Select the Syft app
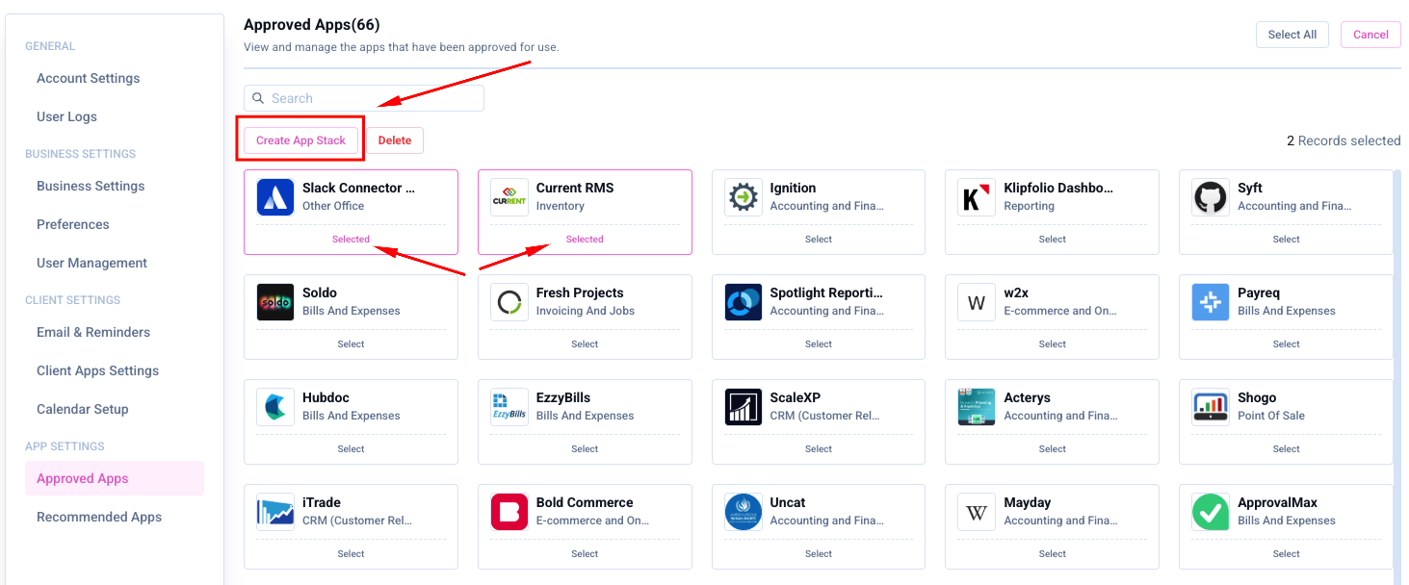This screenshot has height=585, width=1409. 1287,240
